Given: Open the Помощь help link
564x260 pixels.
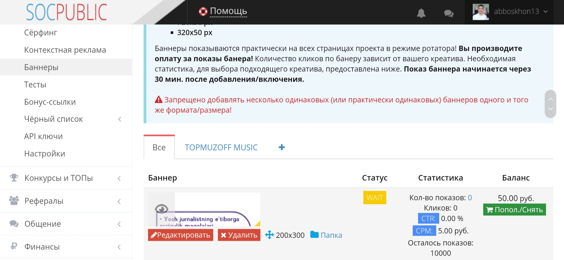Looking at the screenshot, I should click(x=228, y=11).
